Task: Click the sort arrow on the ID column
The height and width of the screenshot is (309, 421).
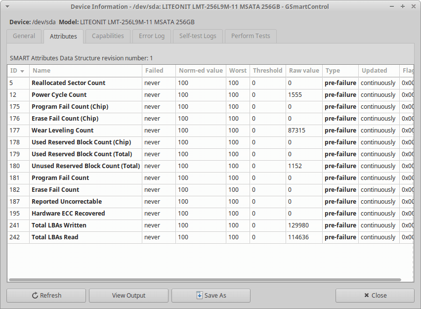Action: pos(22,70)
